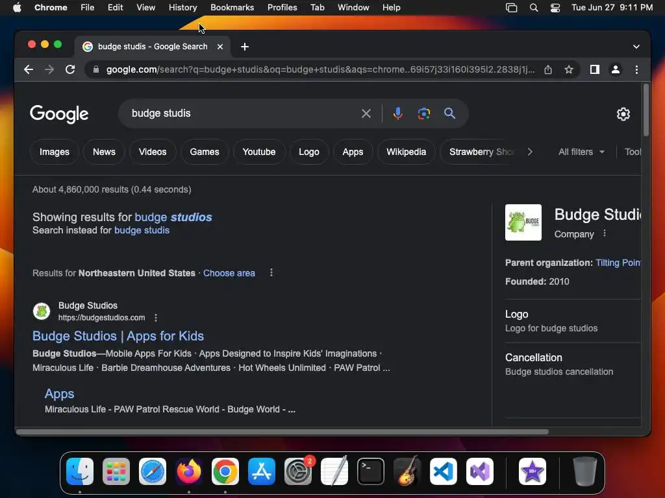Open App Store from the dock

point(262,471)
